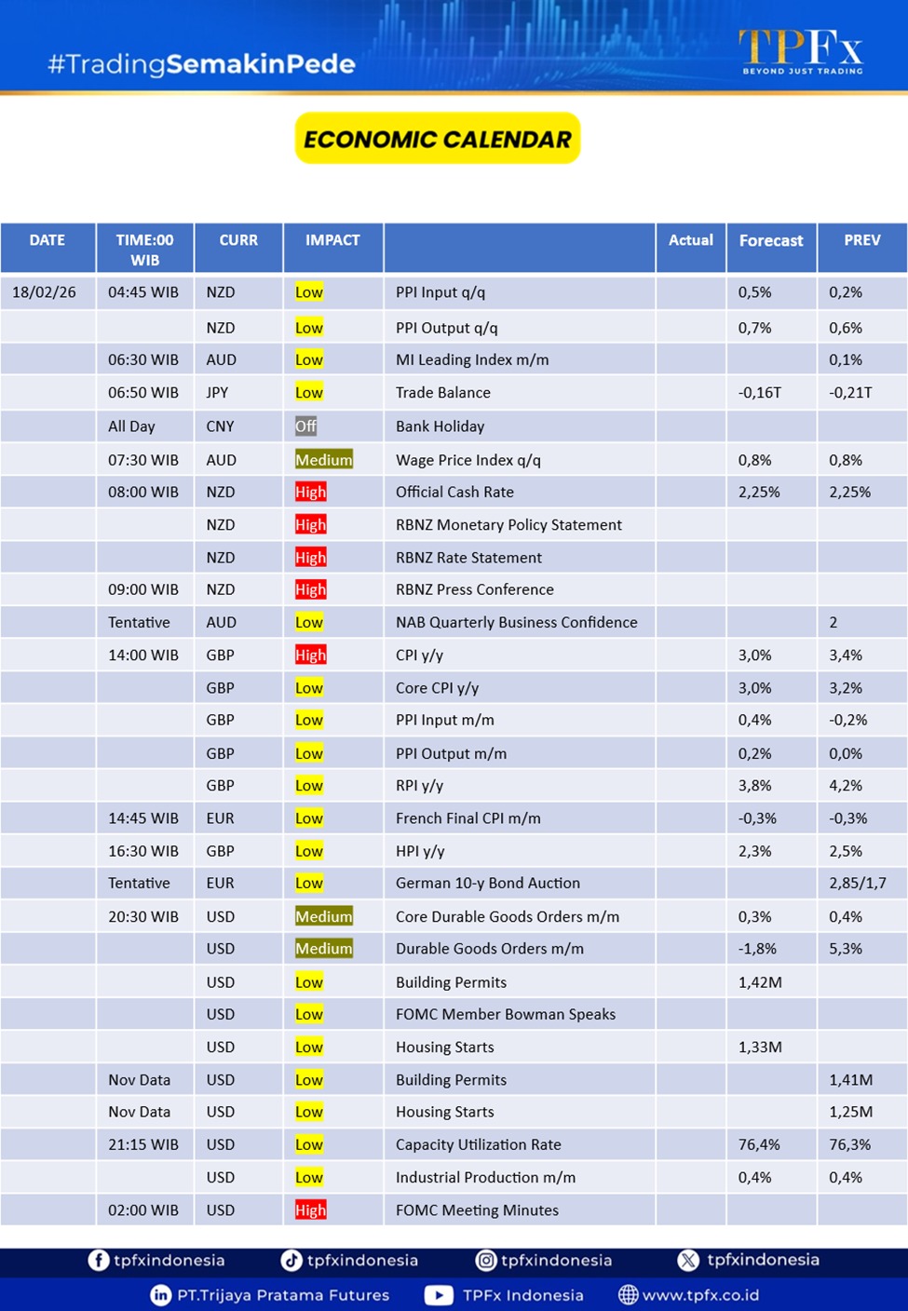The image size is (908, 1311).
Task: Select the FOMC Meeting Minutes row
Action: (x=477, y=1210)
